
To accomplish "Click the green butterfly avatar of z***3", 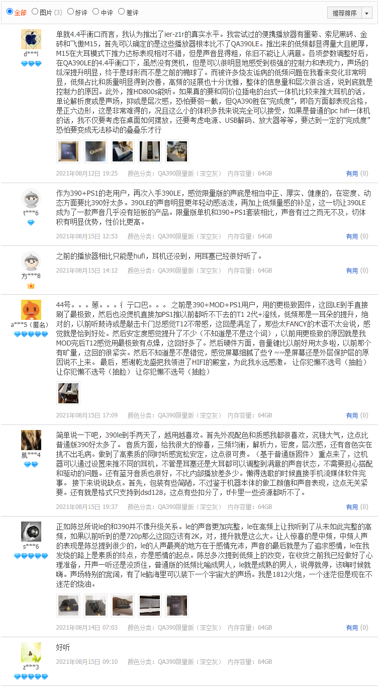I will point(31,652).
